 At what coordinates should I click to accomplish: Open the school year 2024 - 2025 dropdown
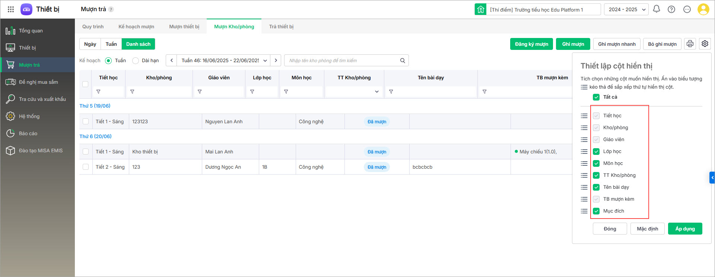coord(626,9)
